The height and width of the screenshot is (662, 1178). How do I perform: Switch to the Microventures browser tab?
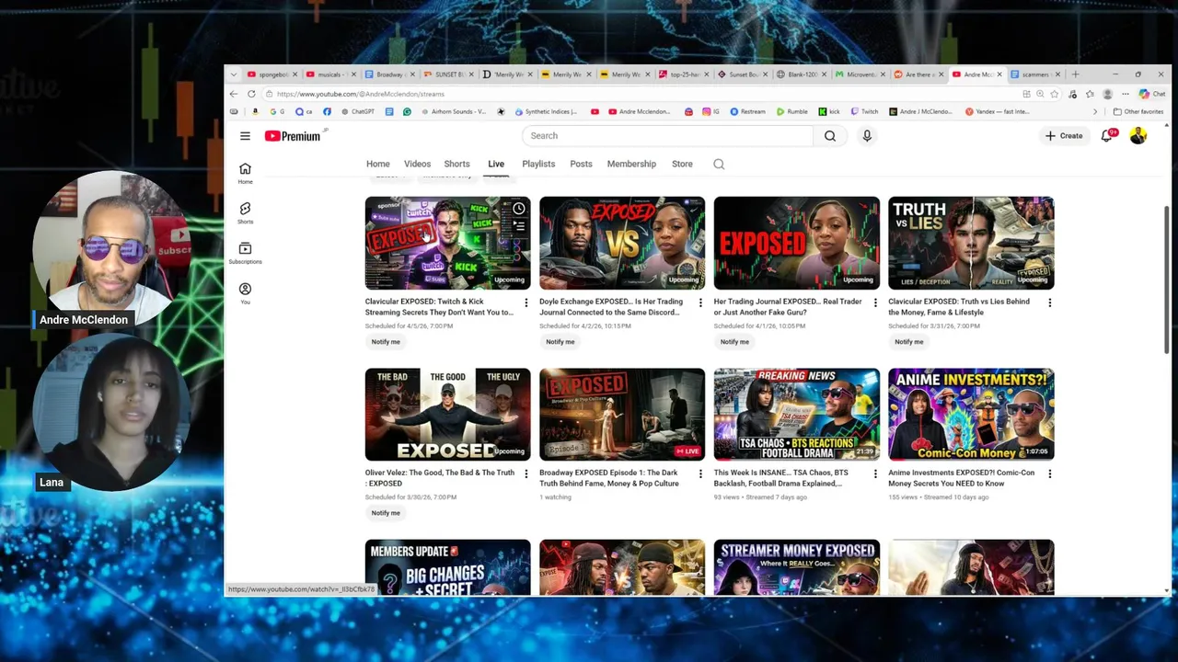tap(859, 74)
